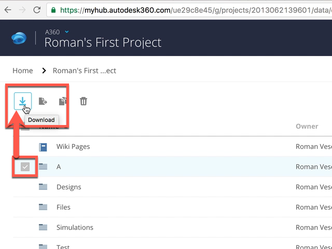Click the Roman's First Project title
Viewport: 332px width, 249px height.
coord(103,43)
